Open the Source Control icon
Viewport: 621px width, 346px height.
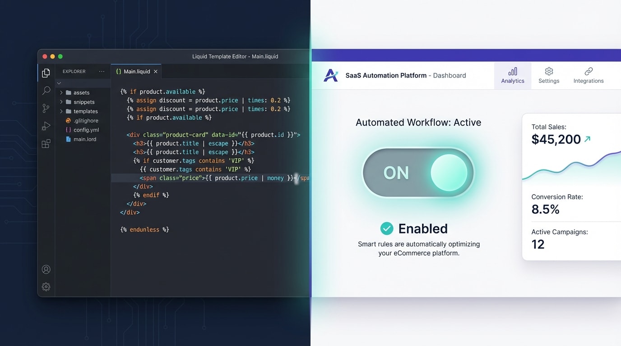[x=46, y=108]
